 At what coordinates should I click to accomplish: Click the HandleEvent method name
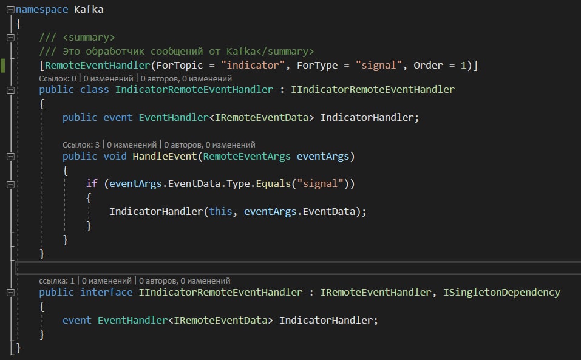point(165,156)
